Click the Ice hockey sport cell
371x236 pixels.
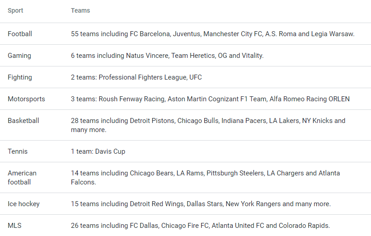23,204
